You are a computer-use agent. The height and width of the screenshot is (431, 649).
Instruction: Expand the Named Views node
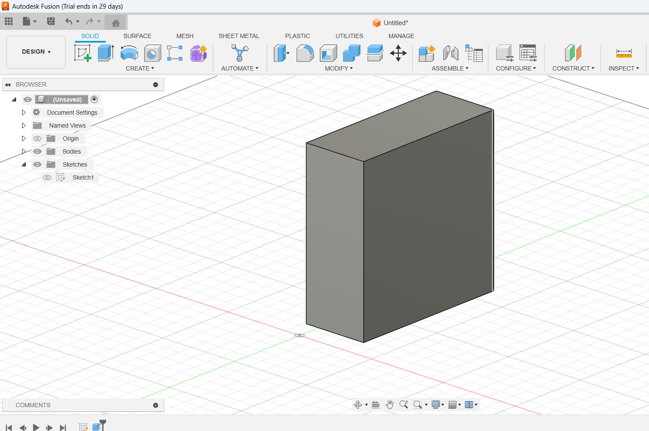pyautogui.click(x=24, y=125)
